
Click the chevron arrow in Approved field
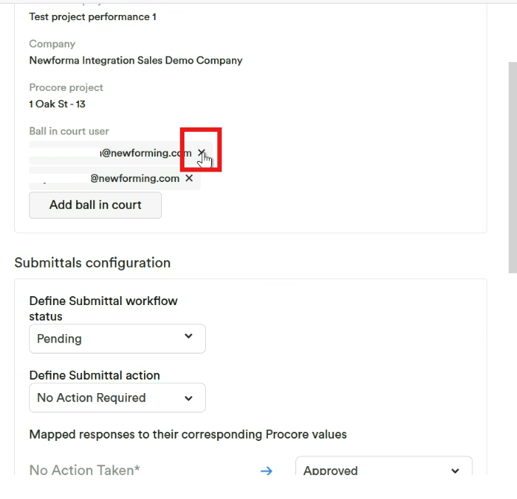point(455,471)
